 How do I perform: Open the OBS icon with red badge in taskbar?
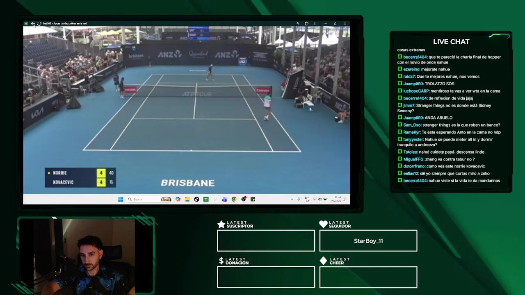click(x=244, y=200)
